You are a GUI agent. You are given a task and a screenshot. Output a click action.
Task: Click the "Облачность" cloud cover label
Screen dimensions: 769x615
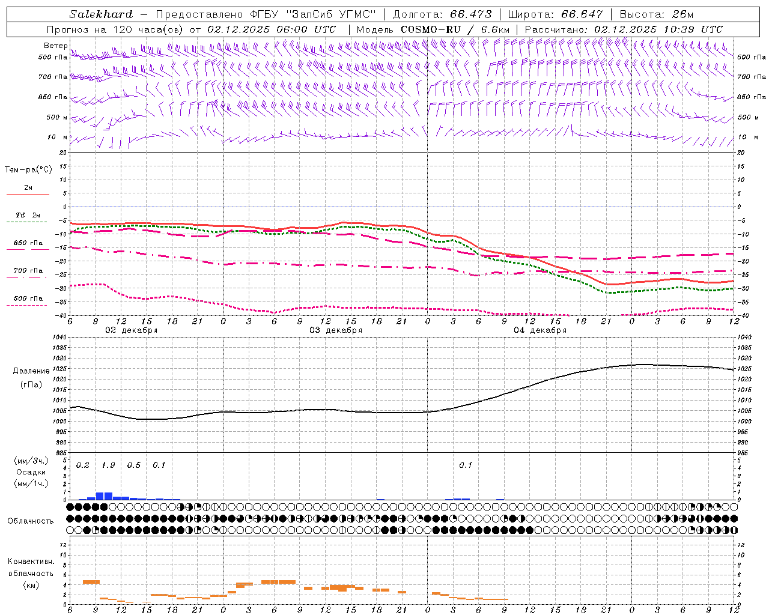click(31, 521)
